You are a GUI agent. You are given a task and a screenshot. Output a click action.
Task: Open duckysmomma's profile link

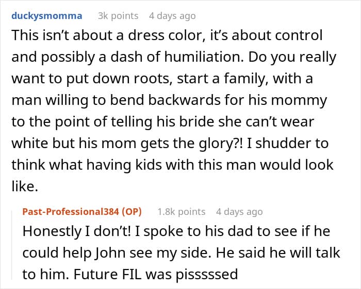(x=47, y=16)
